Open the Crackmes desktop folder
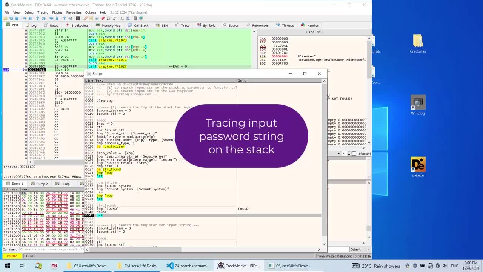483x272 pixels. (418, 43)
